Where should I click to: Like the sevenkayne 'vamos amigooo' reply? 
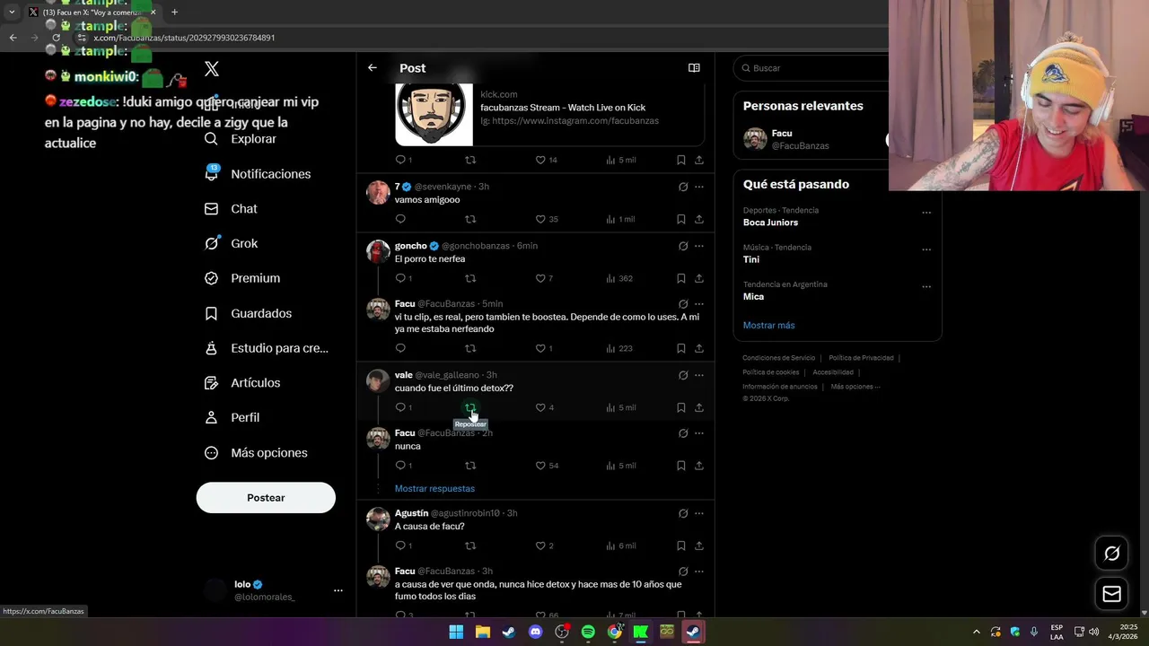point(540,219)
